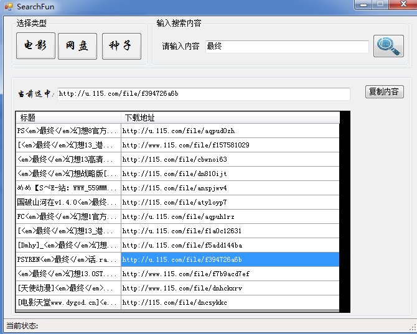Click title cell containing WWW_559MM
Image resolution: width=417 pixels, height=334 pixels.
[x=68, y=188]
